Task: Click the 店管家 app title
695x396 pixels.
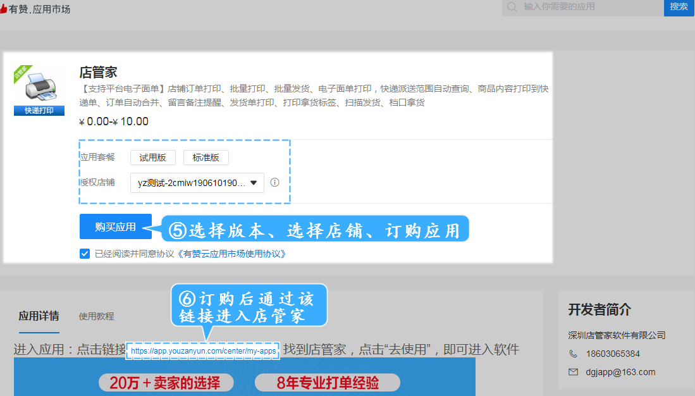Action: (x=98, y=72)
